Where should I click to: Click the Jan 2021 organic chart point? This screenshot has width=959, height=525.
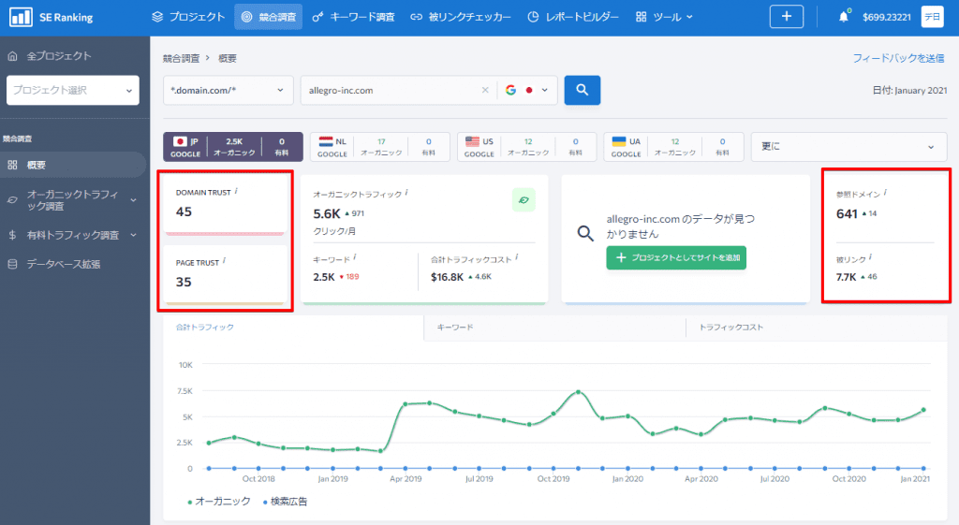[923, 410]
